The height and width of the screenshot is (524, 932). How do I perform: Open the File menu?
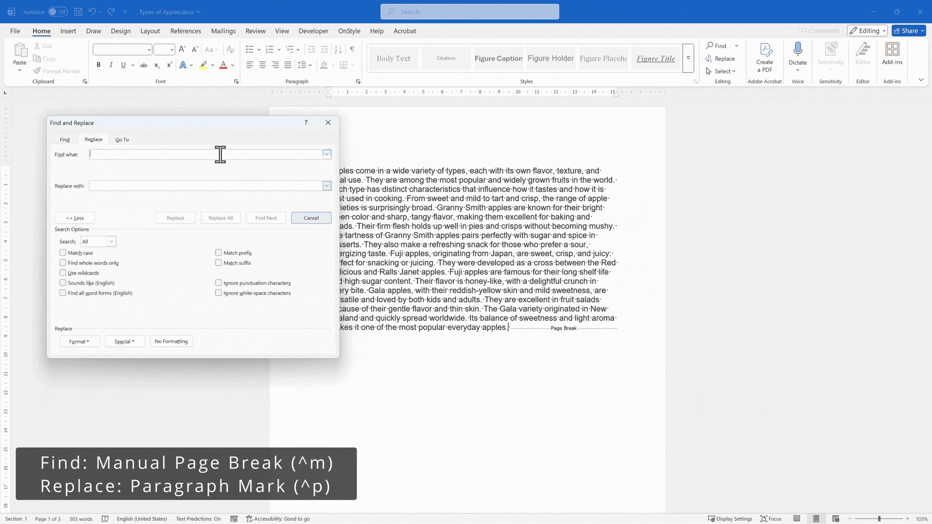click(15, 31)
